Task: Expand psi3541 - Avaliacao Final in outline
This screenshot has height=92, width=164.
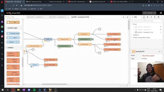Action: (134, 32)
